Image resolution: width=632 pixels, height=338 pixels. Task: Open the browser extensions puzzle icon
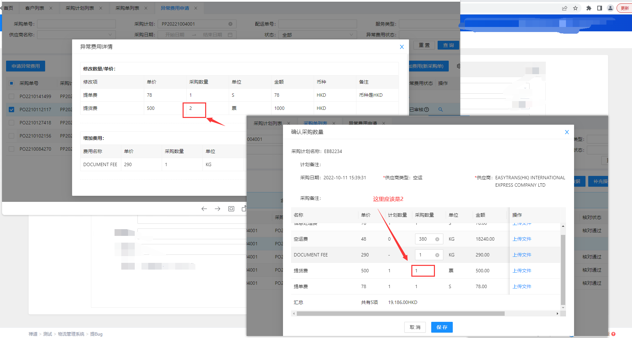(589, 8)
